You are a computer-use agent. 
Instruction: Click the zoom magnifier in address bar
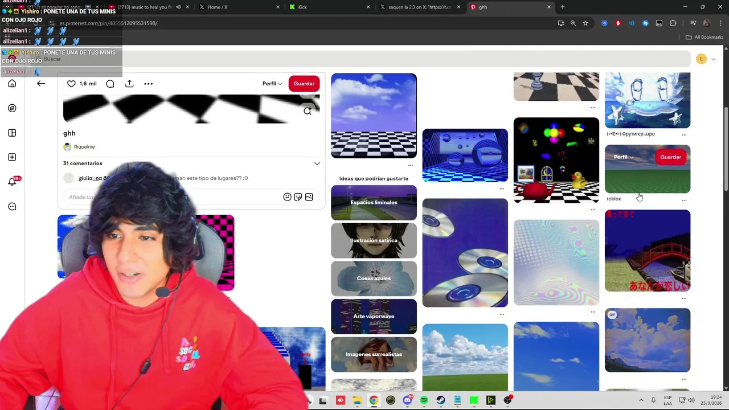click(573, 23)
